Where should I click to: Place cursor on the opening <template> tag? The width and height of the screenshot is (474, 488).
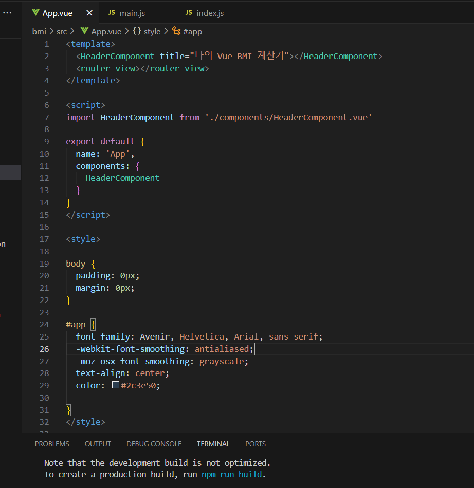tap(90, 44)
